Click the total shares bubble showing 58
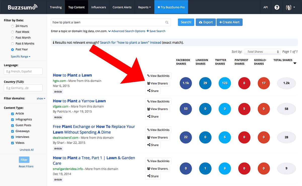Viewport: 302px width, 186px height. pos(286,109)
